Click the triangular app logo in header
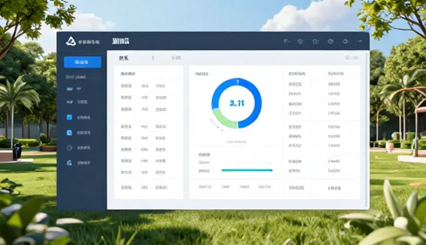This screenshot has height=245, width=426. [x=71, y=41]
